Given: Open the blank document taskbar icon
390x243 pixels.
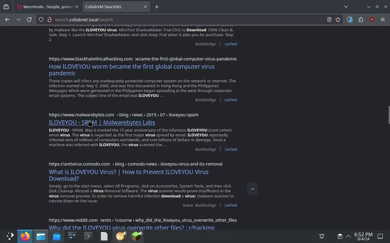Looking at the screenshot, I should [x=104, y=236].
